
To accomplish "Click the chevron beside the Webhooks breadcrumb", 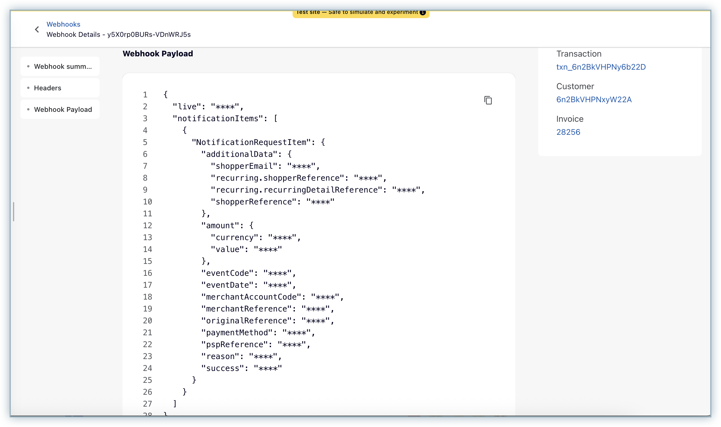I will [37, 29].
